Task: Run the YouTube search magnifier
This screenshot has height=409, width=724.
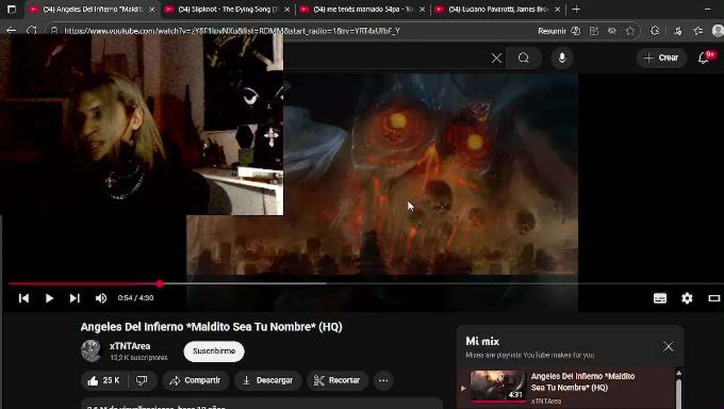Action: 524,58
